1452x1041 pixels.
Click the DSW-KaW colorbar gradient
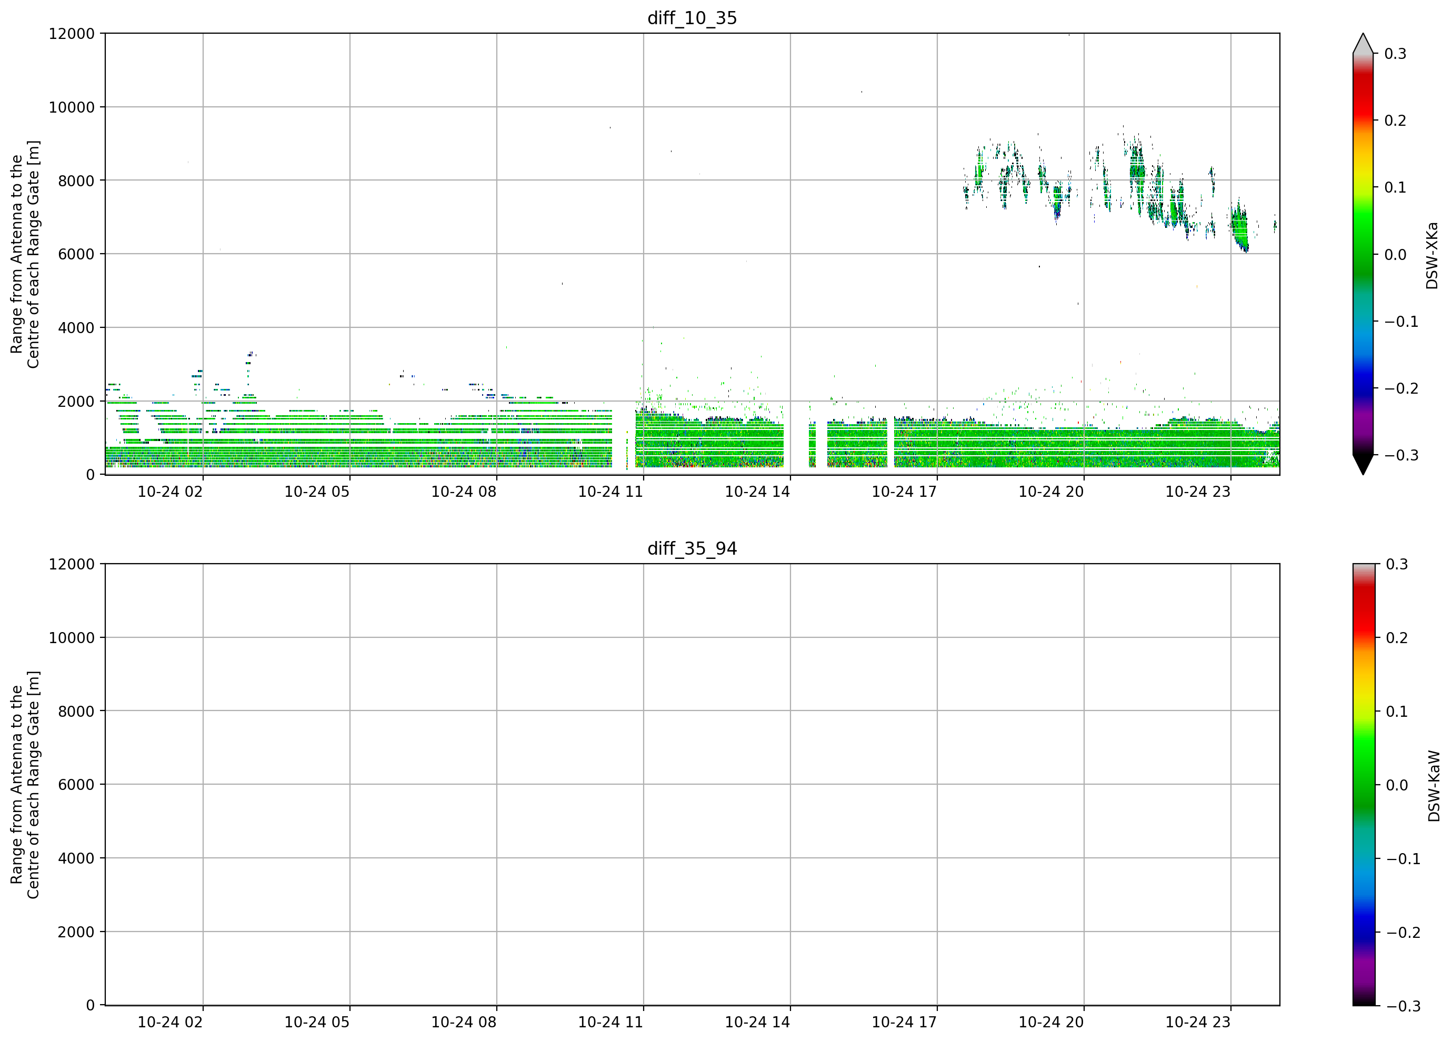click(x=1363, y=784)
